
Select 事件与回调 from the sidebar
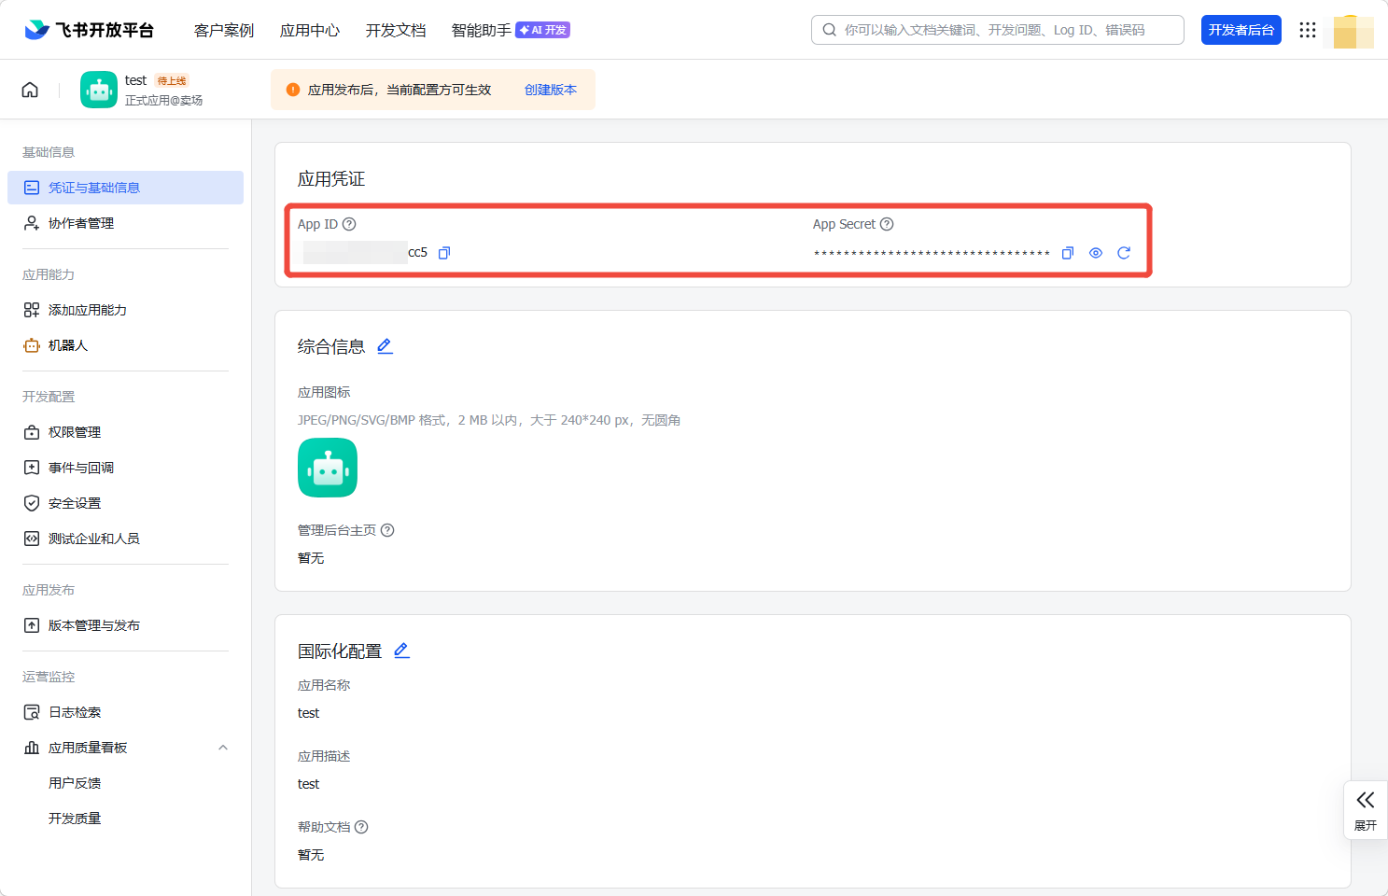[81, 468]
